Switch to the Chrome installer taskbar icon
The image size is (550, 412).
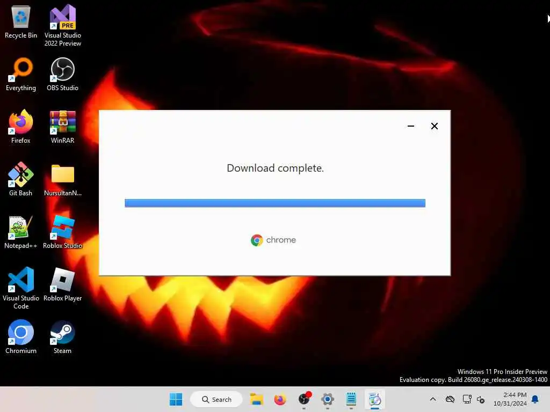coord(374,399)
